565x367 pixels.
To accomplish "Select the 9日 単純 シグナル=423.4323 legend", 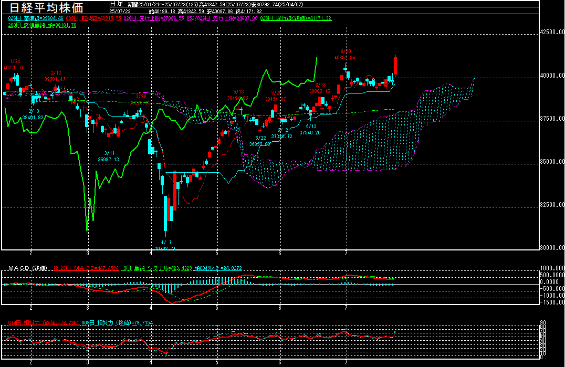I will 158,268.
